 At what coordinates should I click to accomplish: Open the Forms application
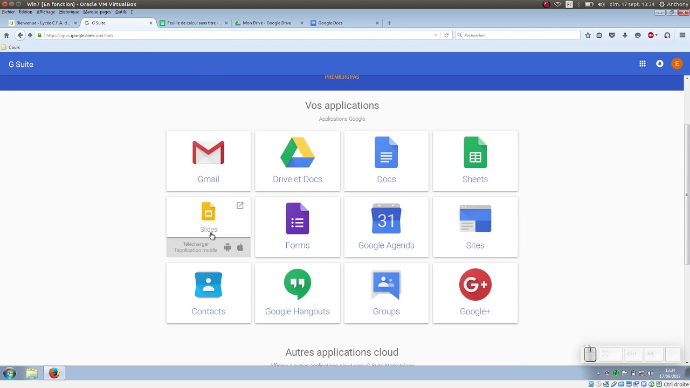[x=298, y=227]
